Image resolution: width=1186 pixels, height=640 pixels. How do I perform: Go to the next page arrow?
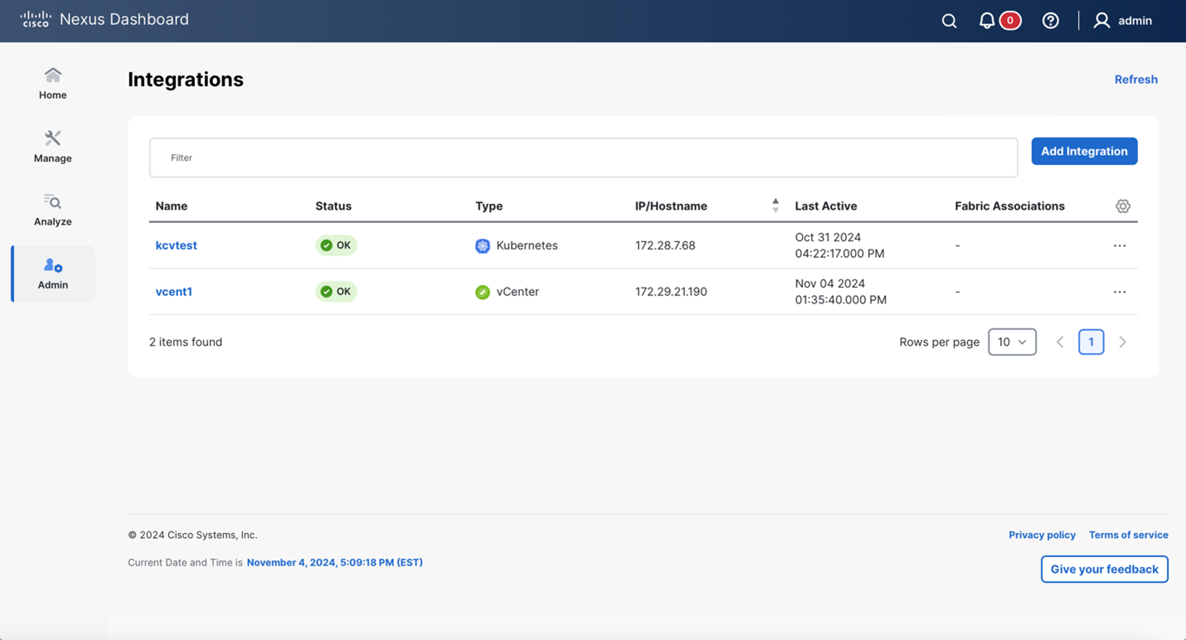[1123, 342]
